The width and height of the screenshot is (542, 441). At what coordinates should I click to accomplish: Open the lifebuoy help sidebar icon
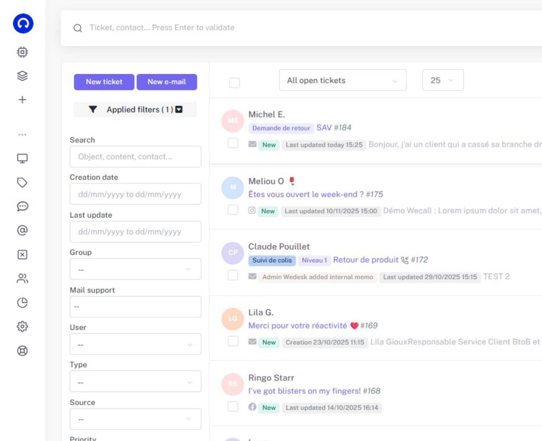[x=23, y=351]
